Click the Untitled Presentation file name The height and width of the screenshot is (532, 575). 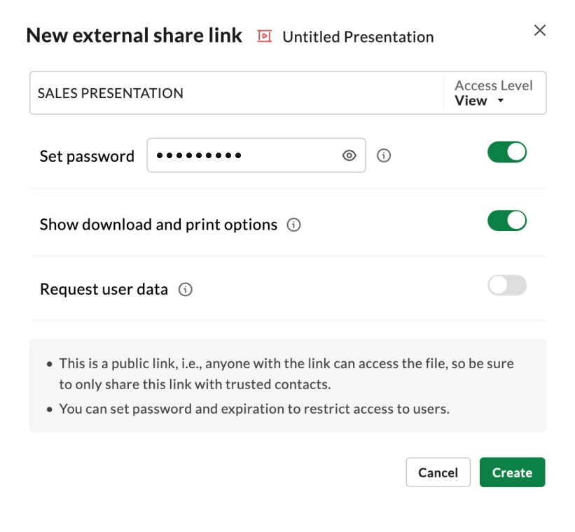click(358, 36)
